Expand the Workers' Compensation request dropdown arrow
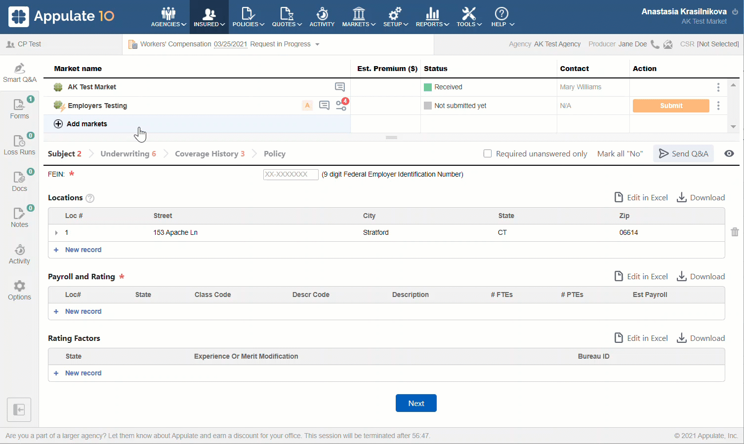 coord(317,44)
